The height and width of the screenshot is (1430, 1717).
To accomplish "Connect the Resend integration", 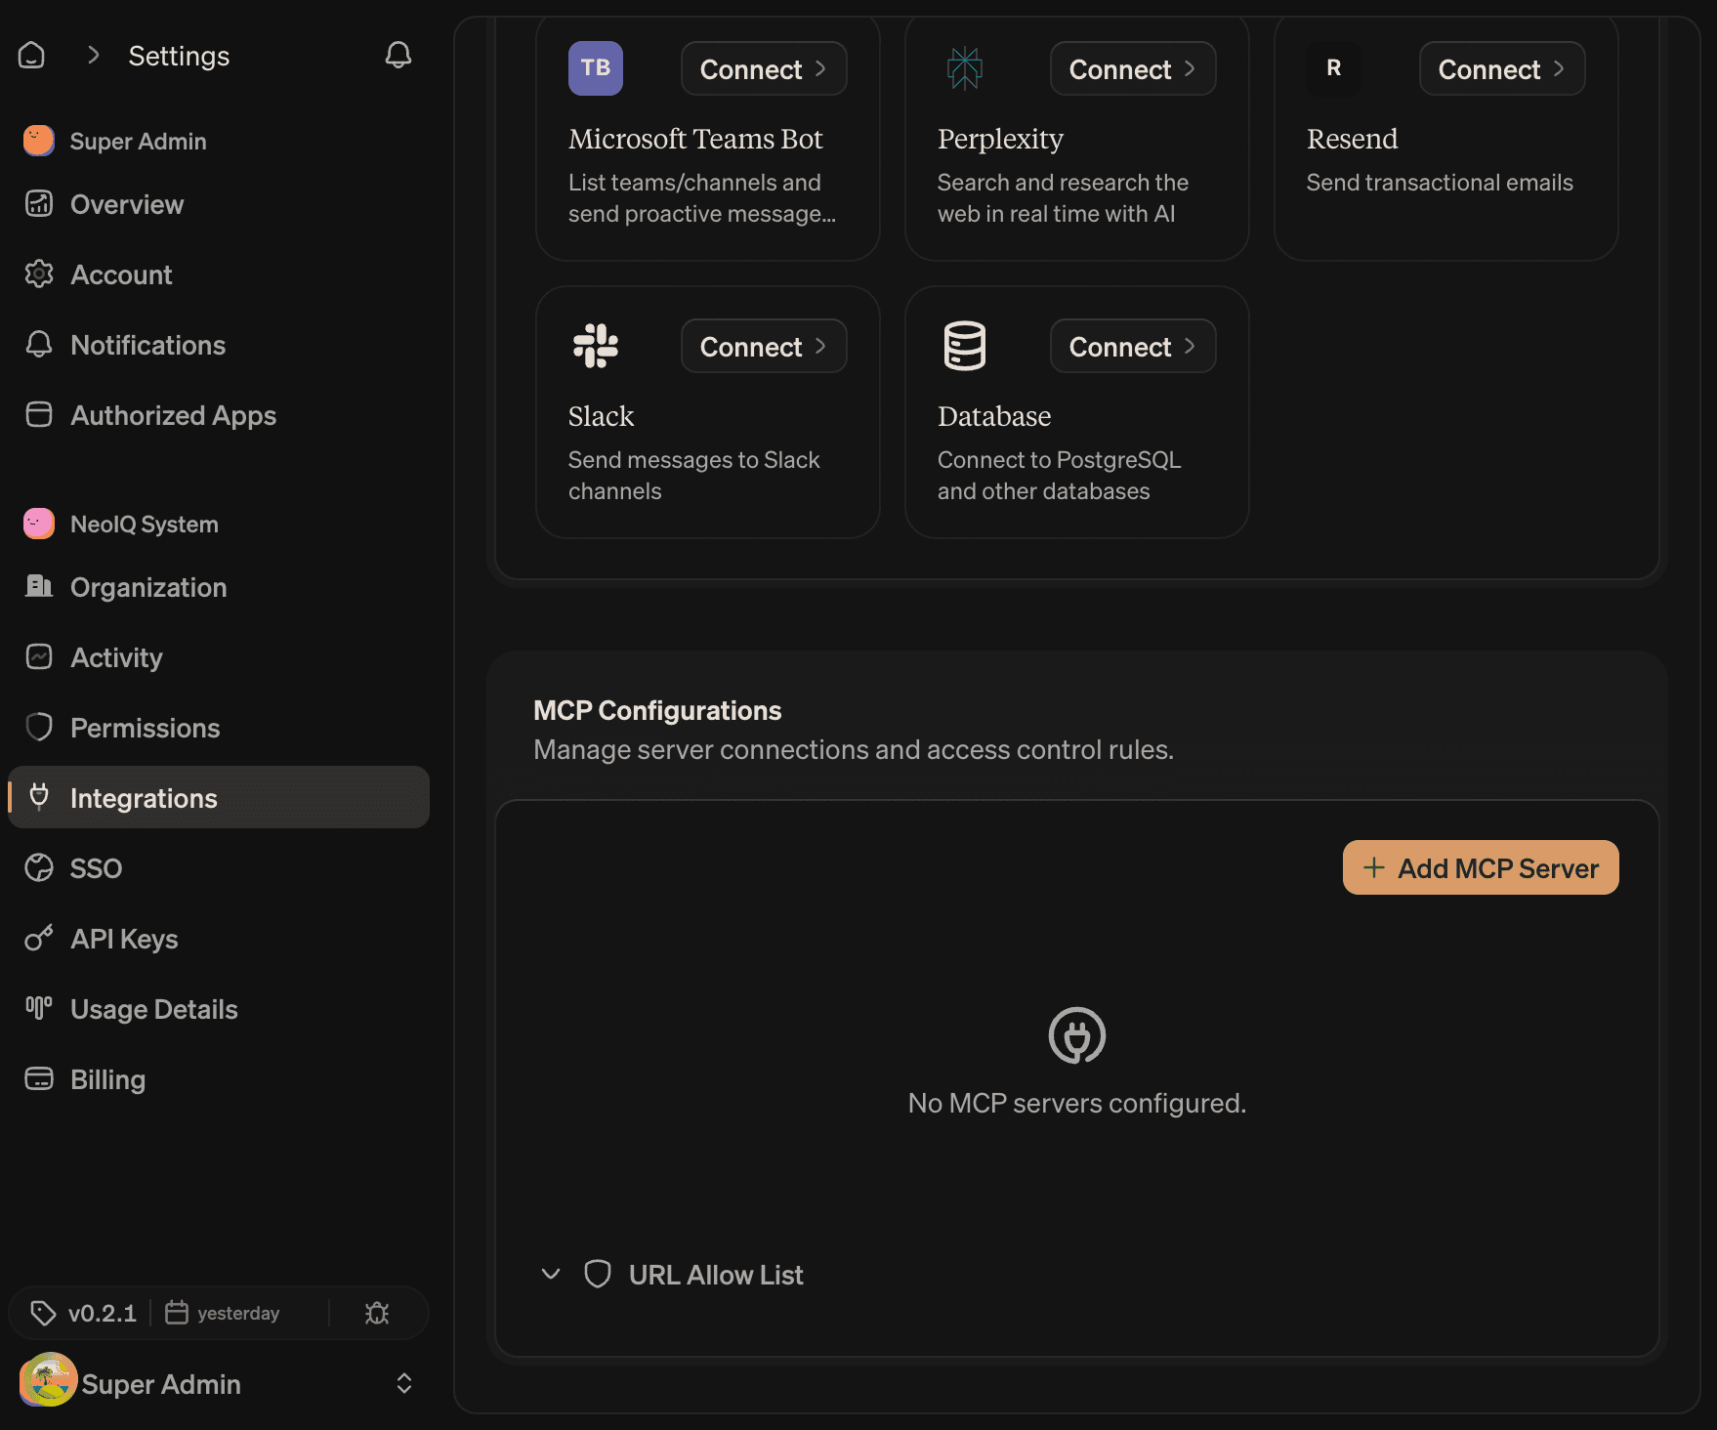I will pyautogui.click(x=1502, y=68).
